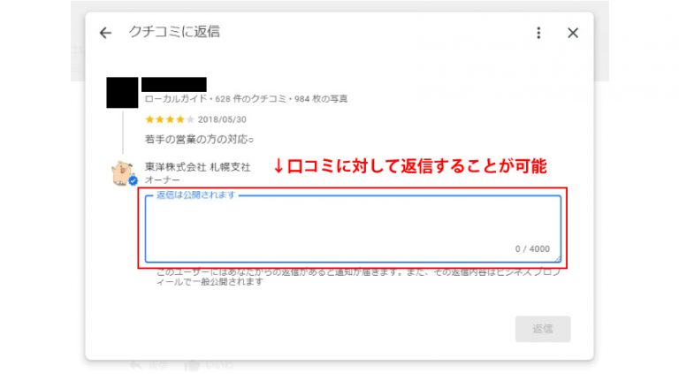Click the textarea resize handle corner
The image size is (679, 374).
point(558,259)
